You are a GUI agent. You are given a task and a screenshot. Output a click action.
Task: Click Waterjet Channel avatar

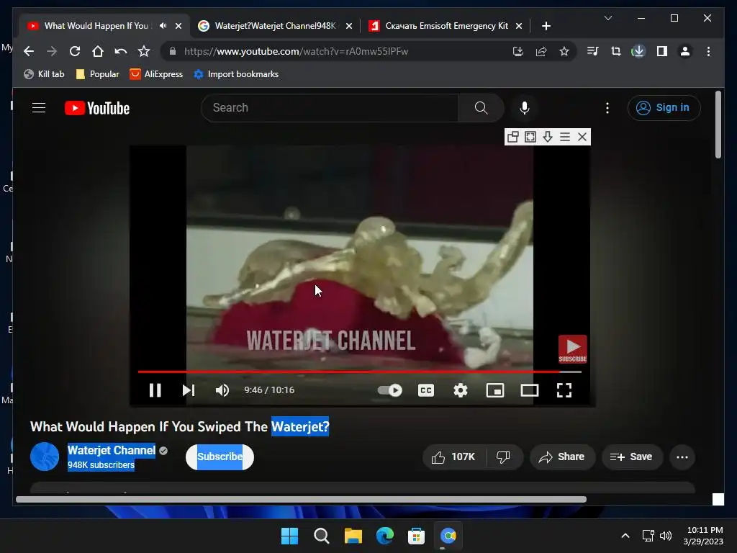(x=45, y=457)
